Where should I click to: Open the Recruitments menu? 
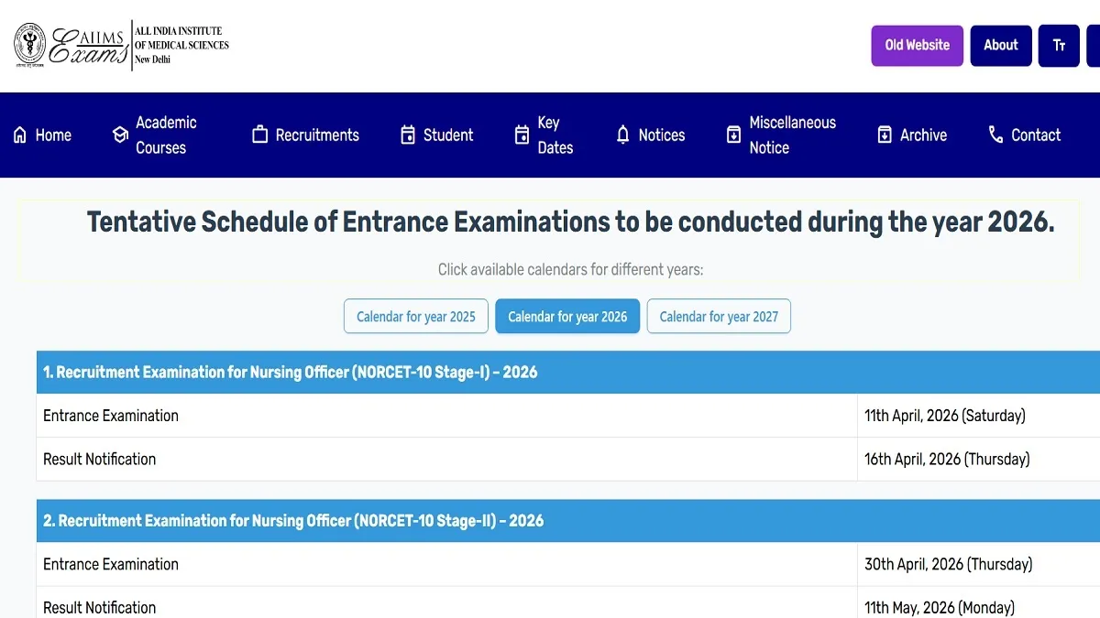coord(317,136)
